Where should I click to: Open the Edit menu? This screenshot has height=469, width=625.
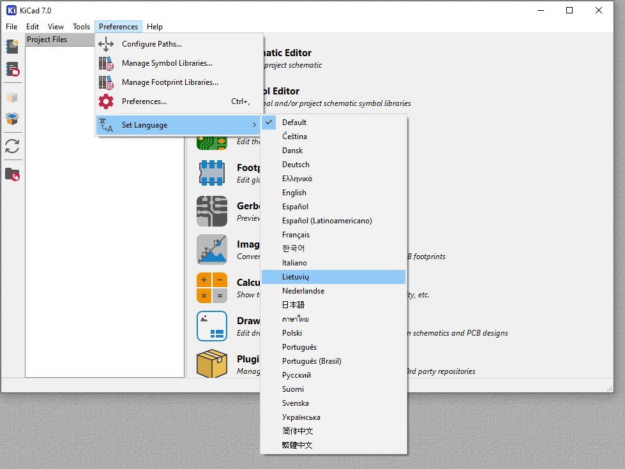[33, 27]
